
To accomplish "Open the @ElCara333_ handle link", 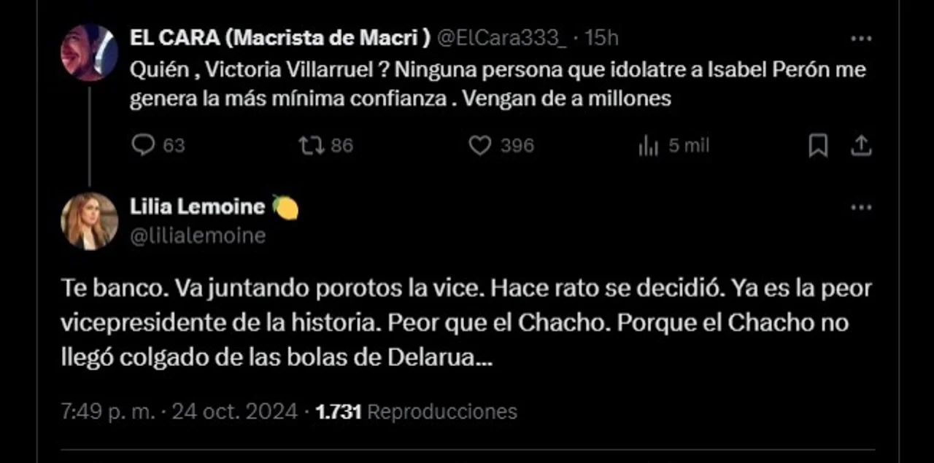I will click(501, 39).
